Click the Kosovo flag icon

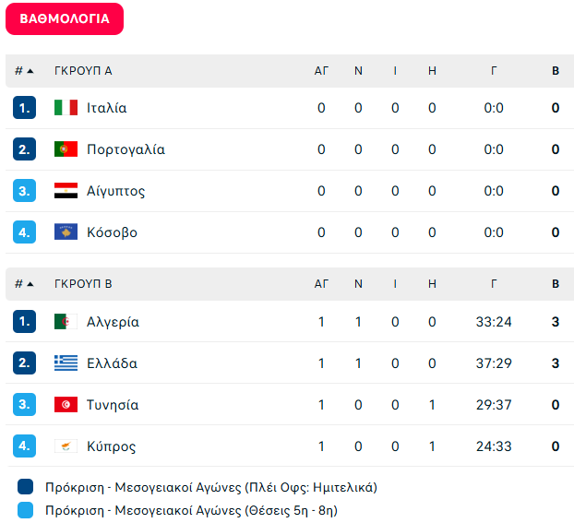click(x=66, y=232)
